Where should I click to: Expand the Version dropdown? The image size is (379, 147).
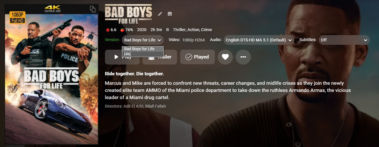[143, 40]
